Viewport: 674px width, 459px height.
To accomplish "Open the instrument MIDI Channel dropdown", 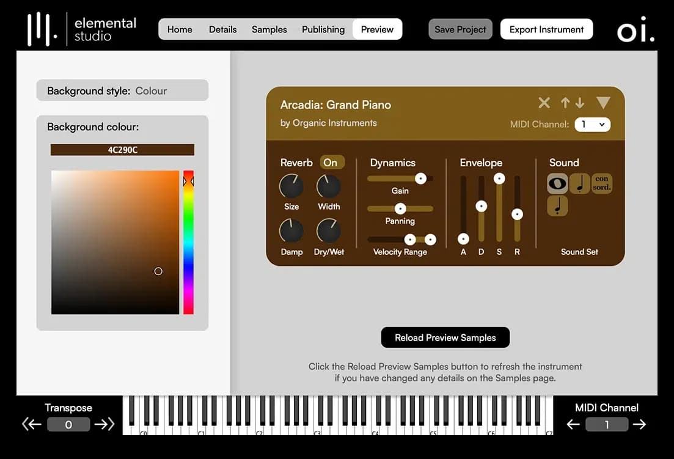I will point(592,125).
